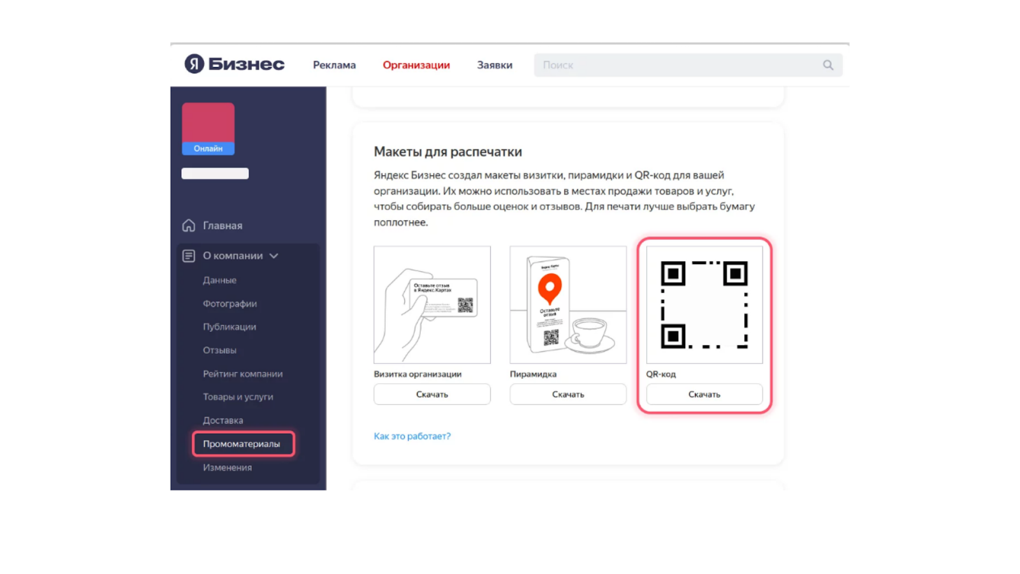
Task: Open Фотографии in the sidebar
Action: click(229, 304)
